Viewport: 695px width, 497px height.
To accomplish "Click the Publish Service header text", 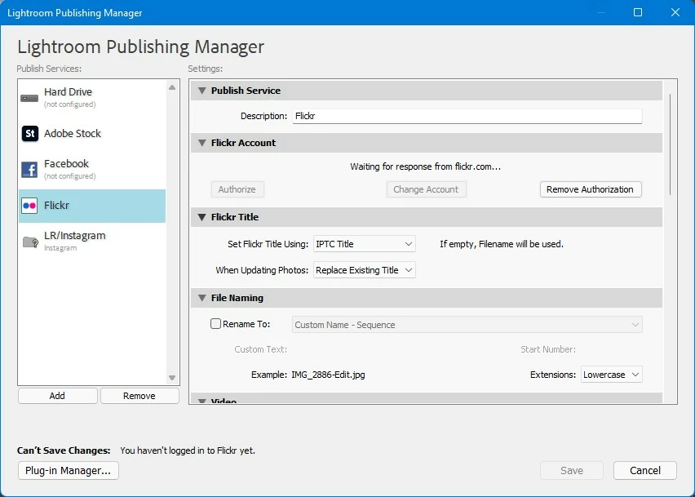I will click(246, 91).
